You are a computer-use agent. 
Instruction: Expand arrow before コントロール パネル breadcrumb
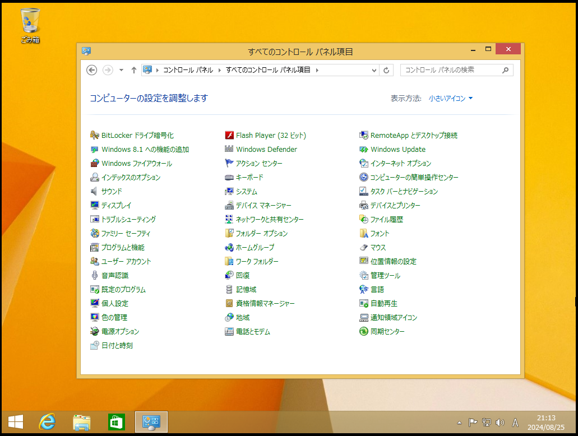point(158,70)
